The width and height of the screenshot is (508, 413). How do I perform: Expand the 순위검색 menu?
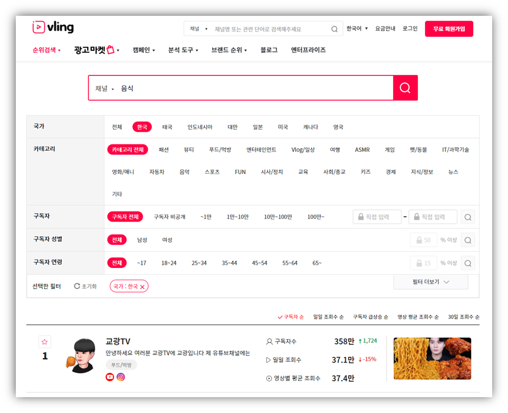[x=46, y=50]
